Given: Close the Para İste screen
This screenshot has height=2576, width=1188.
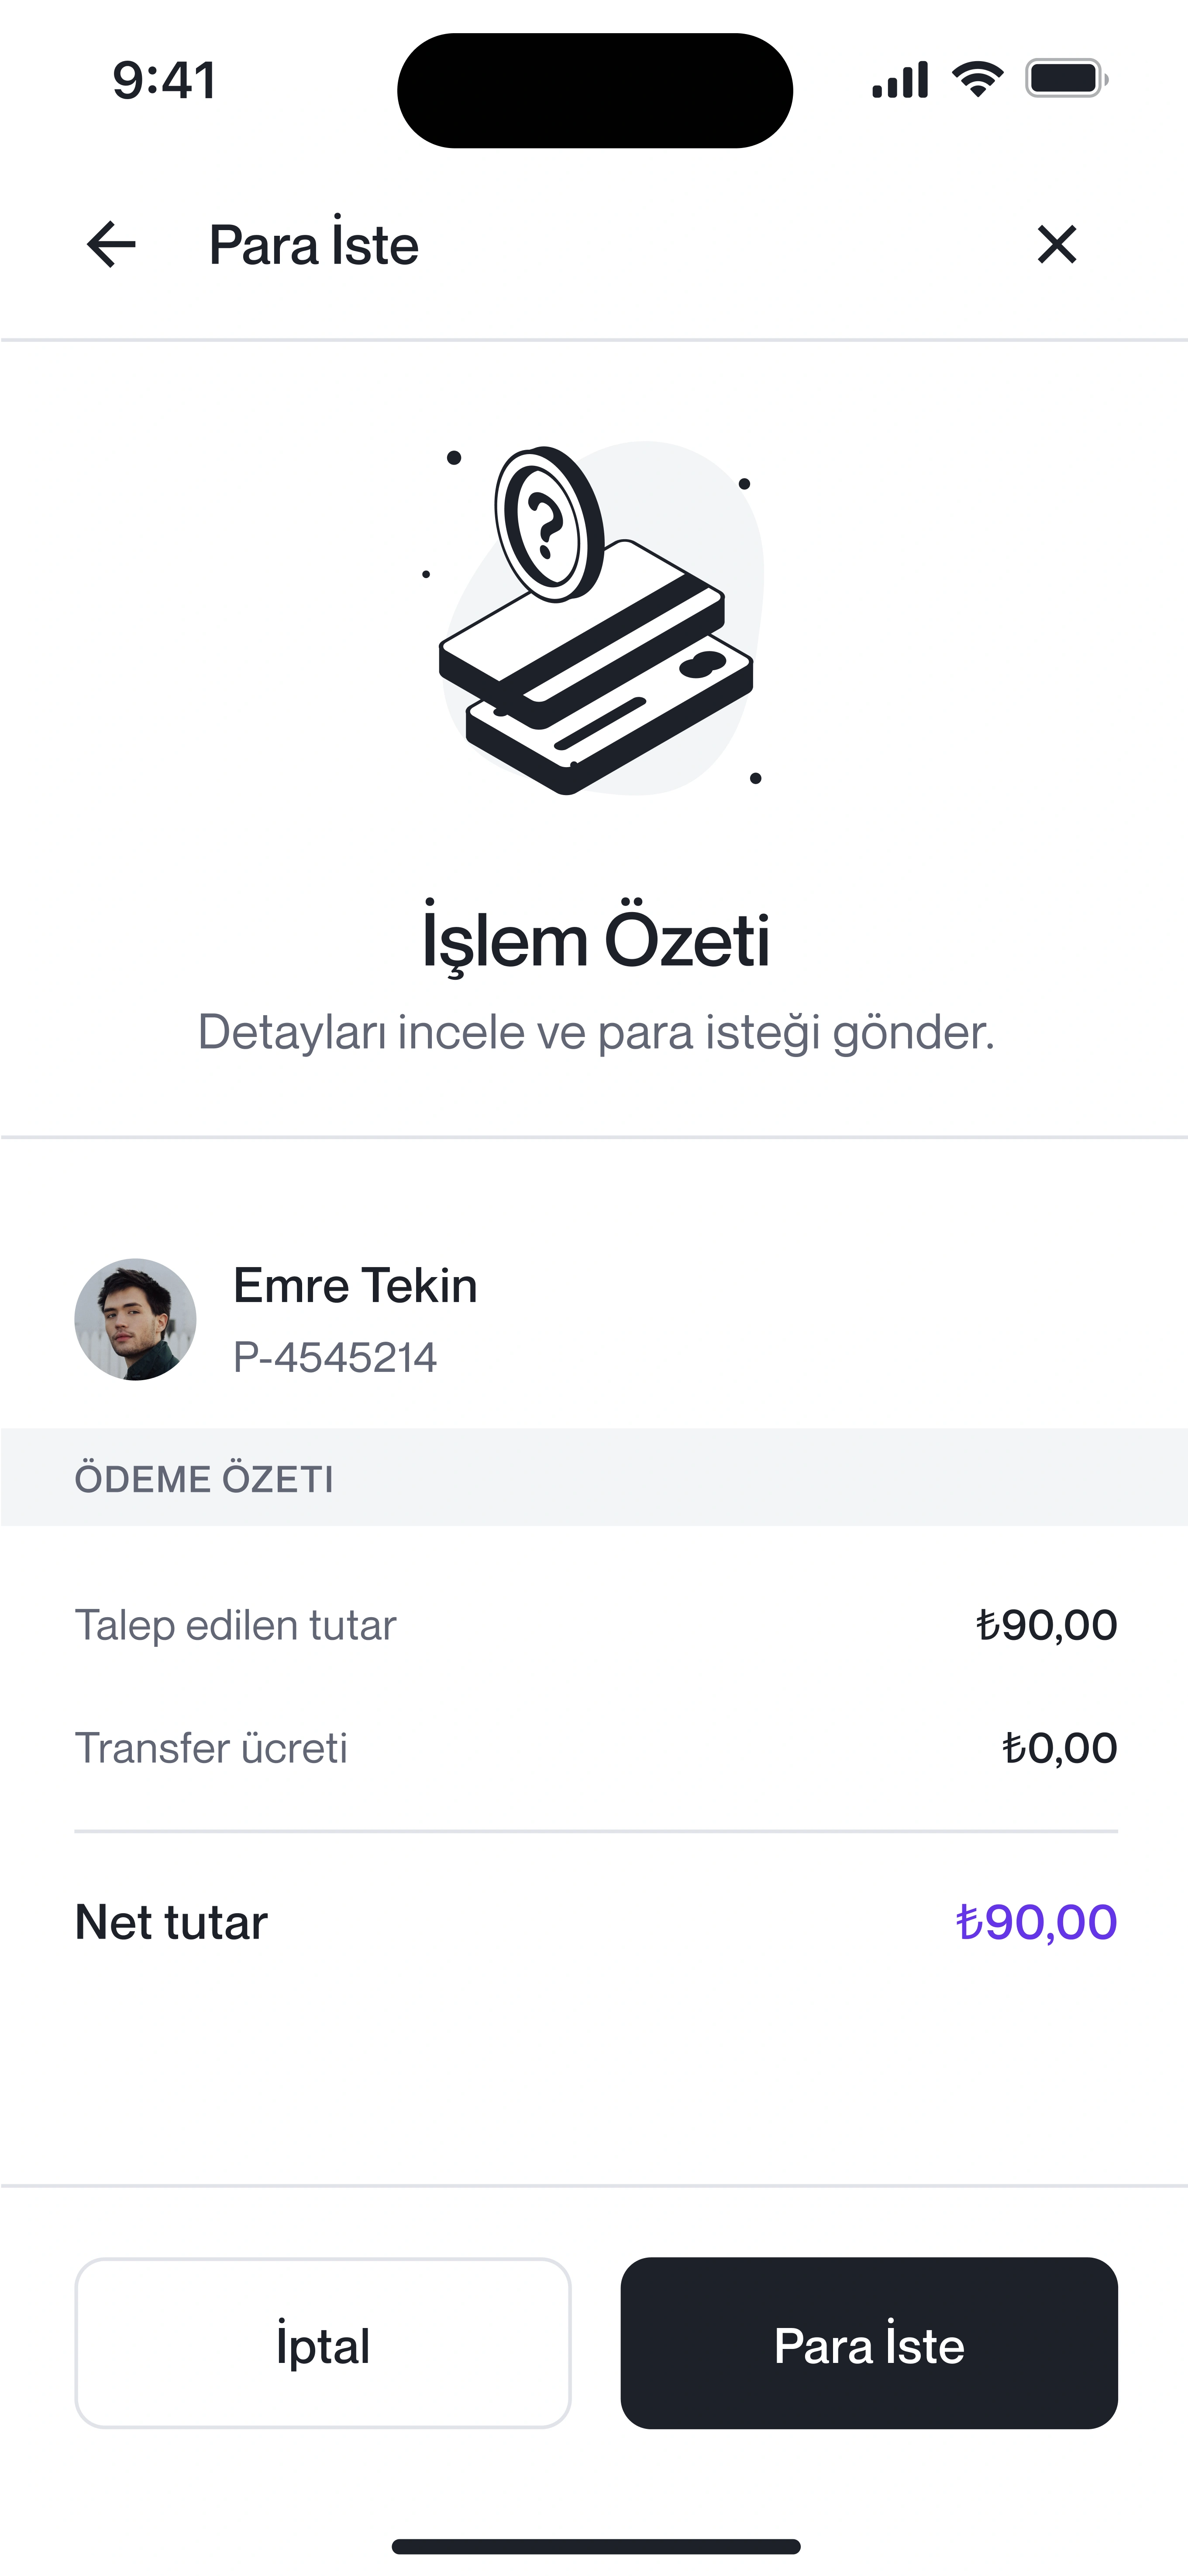Looking at the screenshot, I should click(1056, 245).
